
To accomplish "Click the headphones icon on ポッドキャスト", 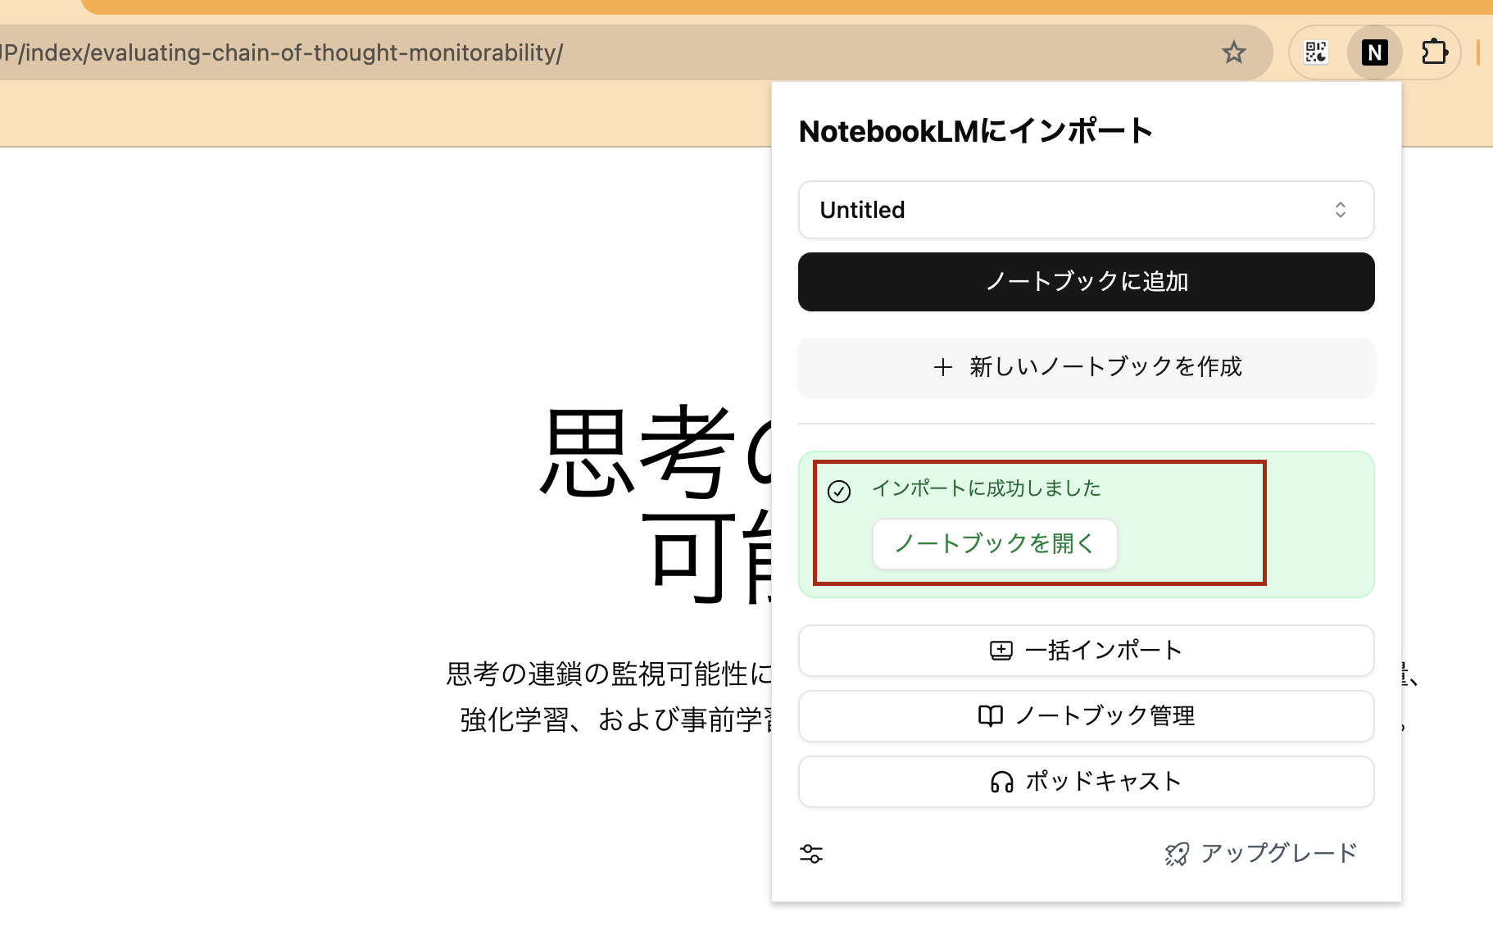I will click(1001, 782).
